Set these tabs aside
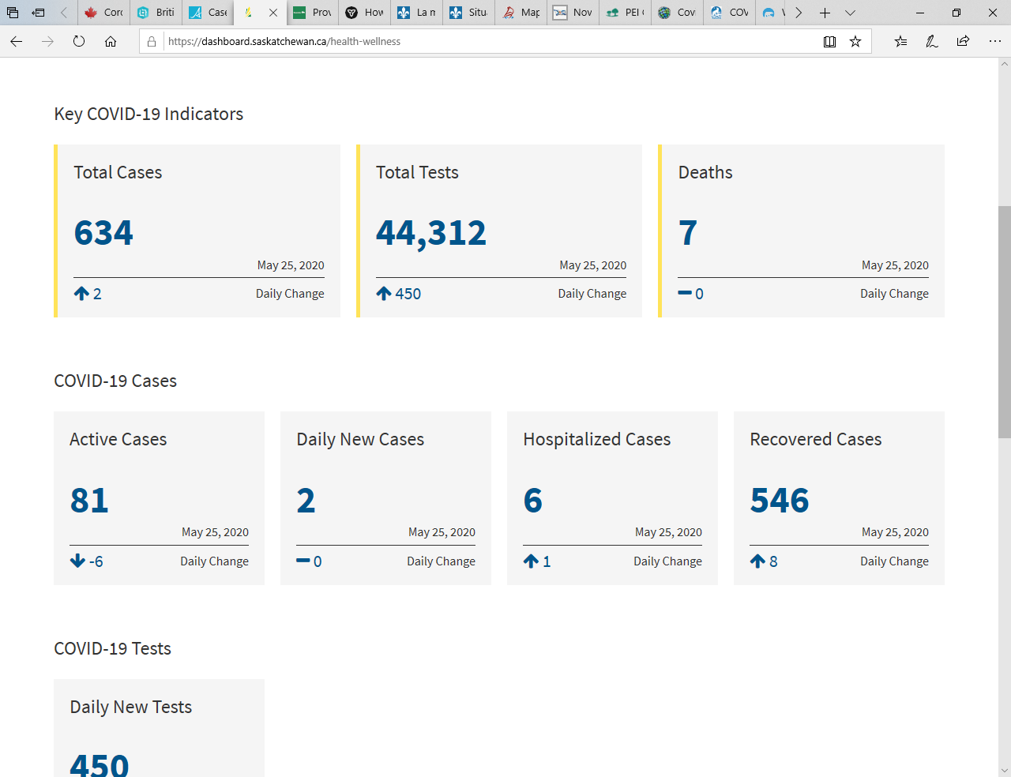This screenshot has height=777, width=1011. (38, 13)
